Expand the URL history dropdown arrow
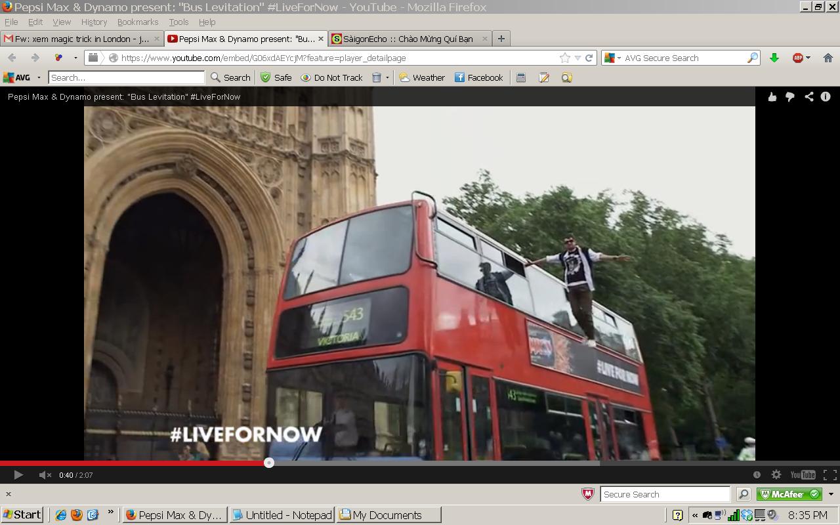 pyautogui.click(x=577, y=58)
